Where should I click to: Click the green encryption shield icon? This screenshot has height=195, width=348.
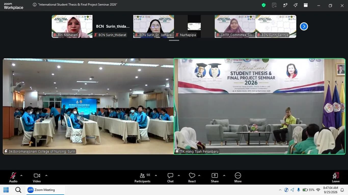coord(264,5)
